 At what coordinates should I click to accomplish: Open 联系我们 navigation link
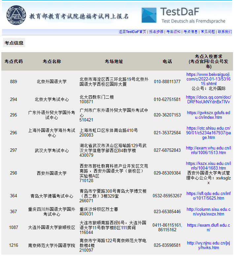click(225, 32)
